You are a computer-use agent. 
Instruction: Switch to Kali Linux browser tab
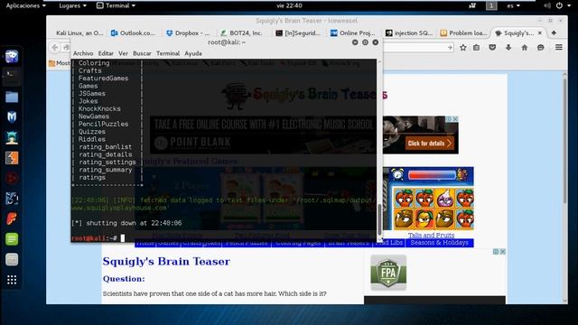[79, 32]
